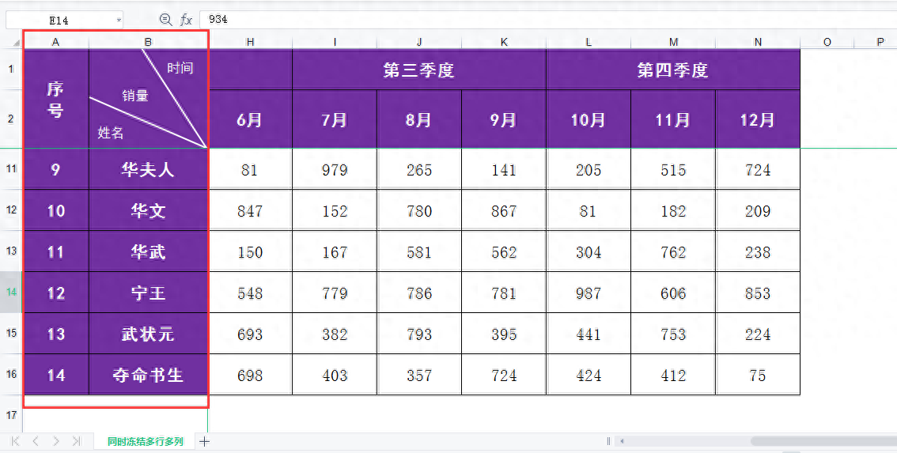Click cell 753 in 武状元's row

(x=673, y=334)
